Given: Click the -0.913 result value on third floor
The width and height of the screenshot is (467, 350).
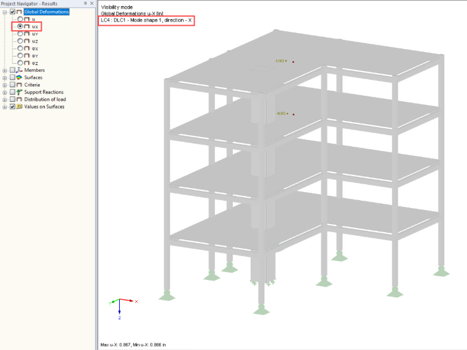Looking at the screenshot, I should 281,114.
